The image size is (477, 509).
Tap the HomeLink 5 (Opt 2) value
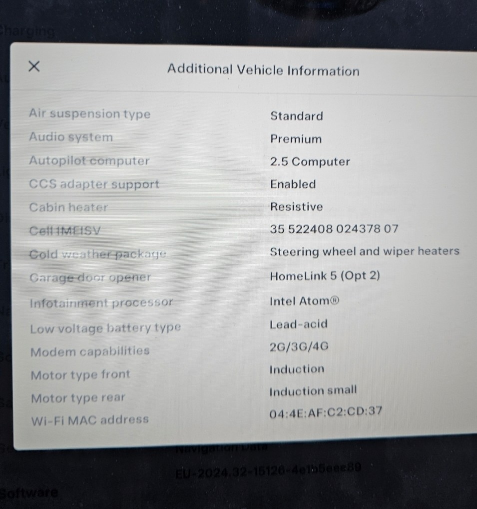click(x=325, y=276)
